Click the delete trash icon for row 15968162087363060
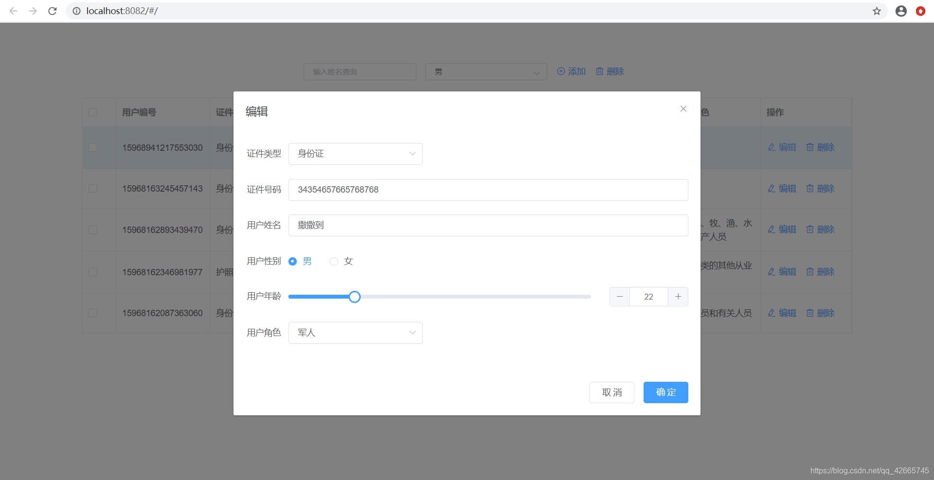The width and height of the screenshot is (934, 480). (x=810, y=313)
